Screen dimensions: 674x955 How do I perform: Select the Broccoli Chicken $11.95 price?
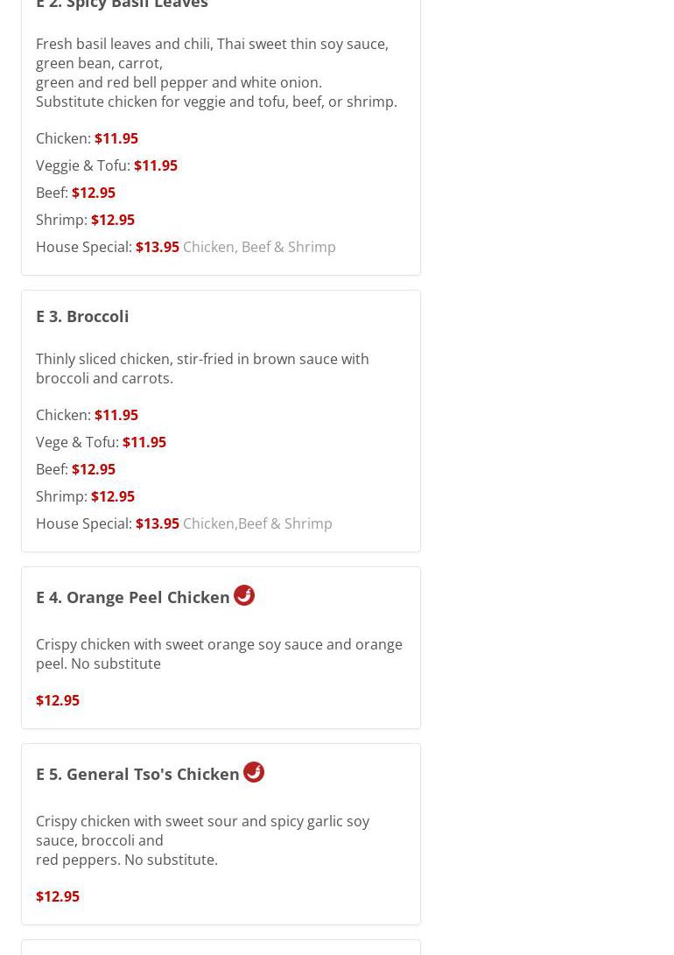tap(116, 415)
